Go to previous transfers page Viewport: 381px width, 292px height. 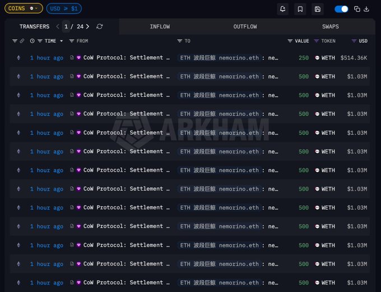pos(57,26)
